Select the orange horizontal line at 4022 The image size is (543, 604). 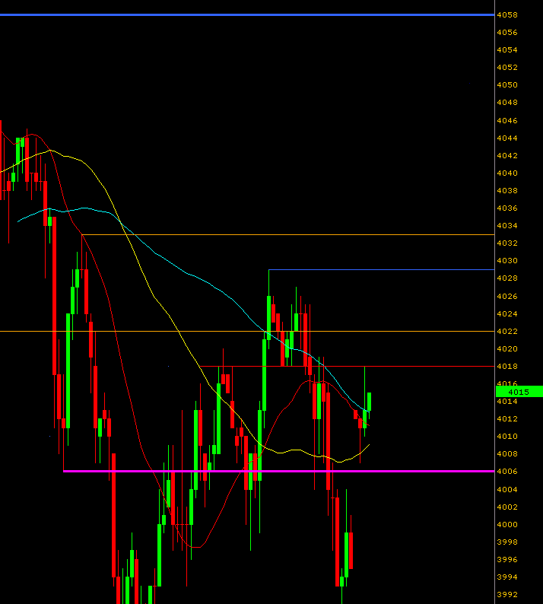tap(247, 331)
